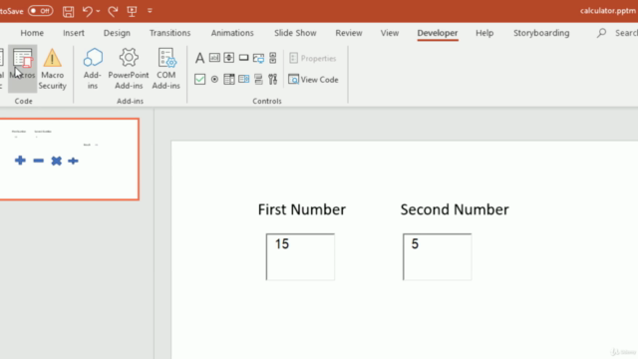
Task: Open Macro Security settings
Action: tap(52, 69)
